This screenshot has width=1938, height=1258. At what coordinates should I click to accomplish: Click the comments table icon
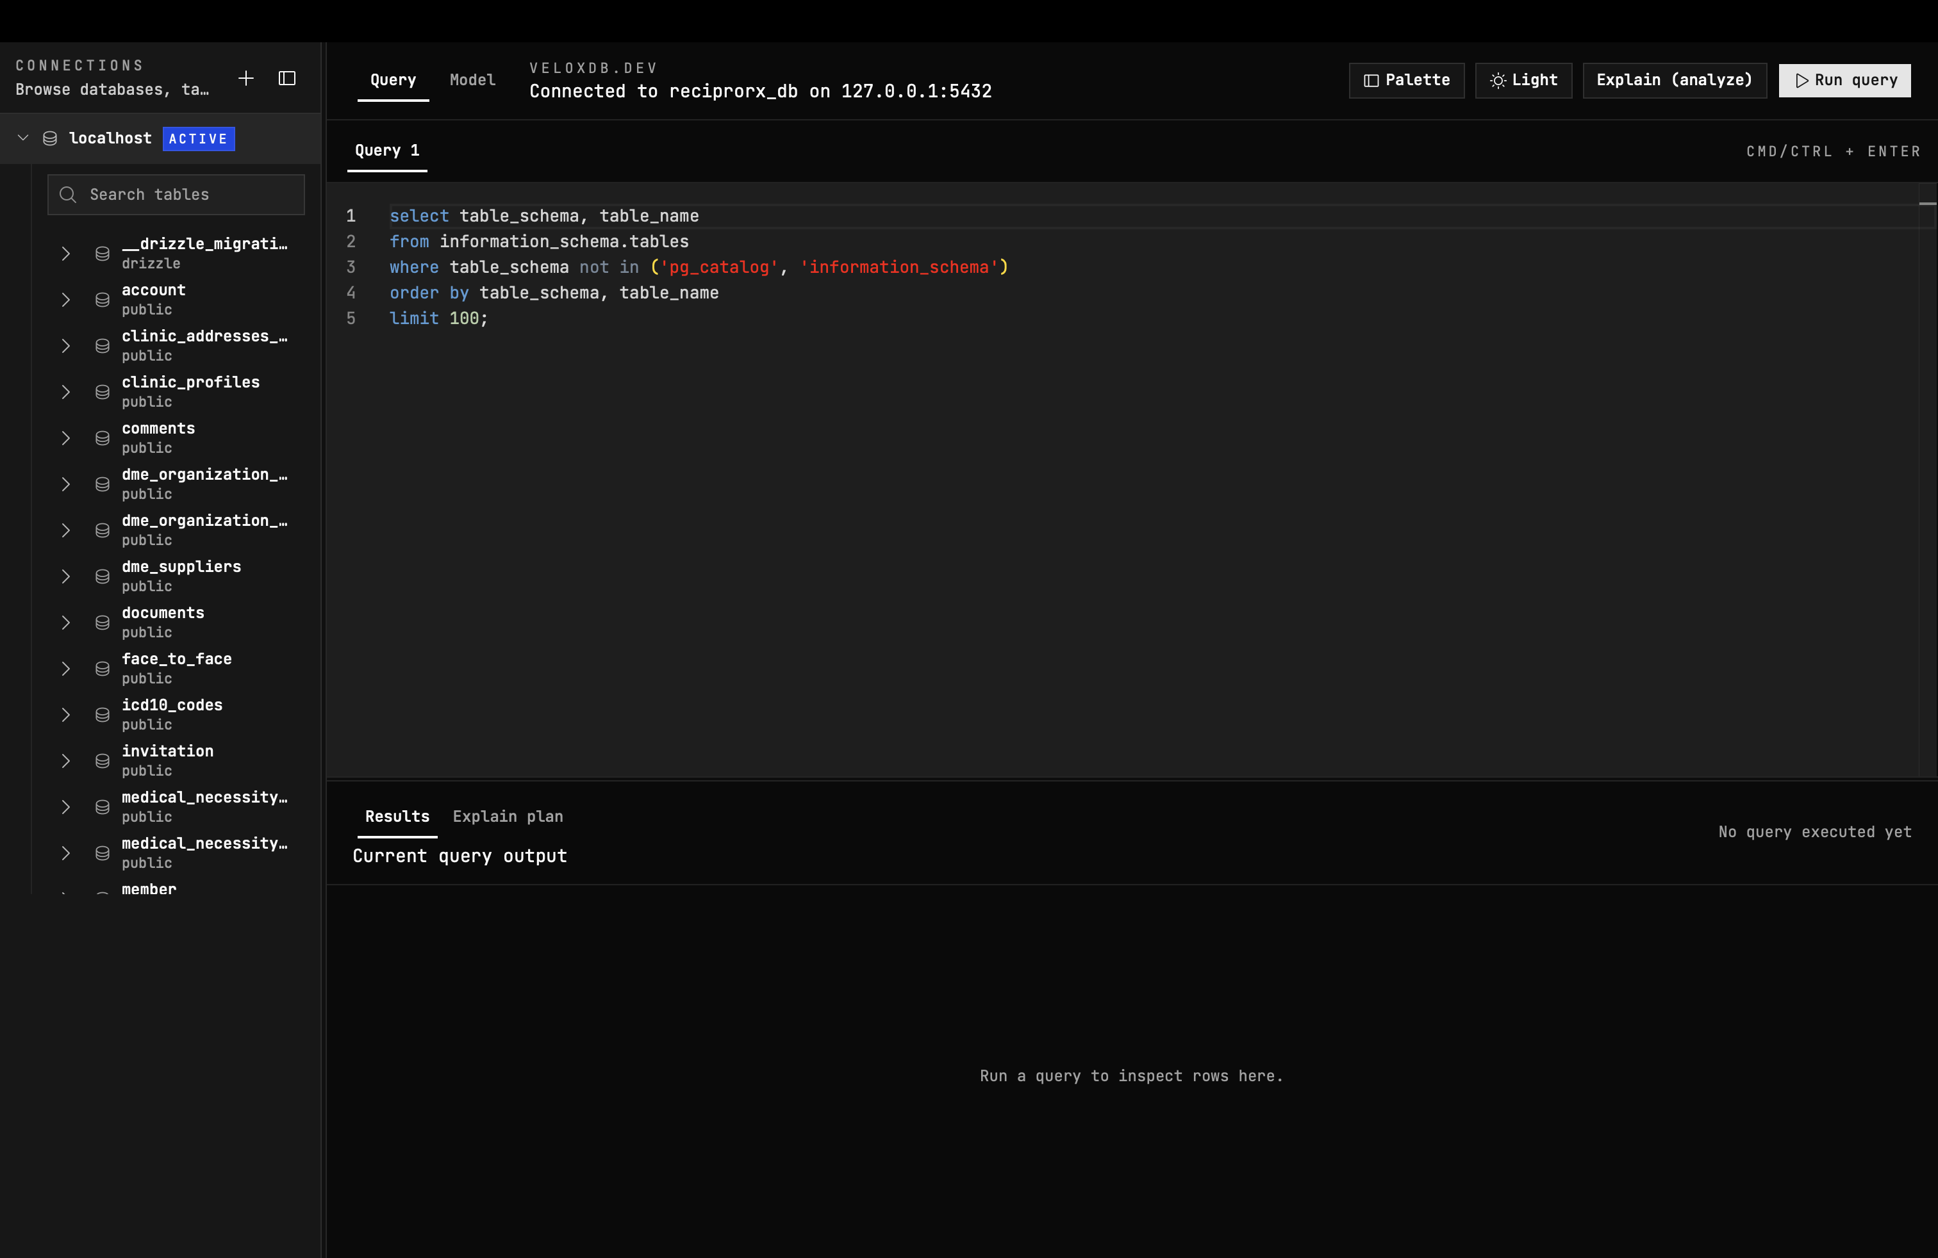click(x=103, y=439)
